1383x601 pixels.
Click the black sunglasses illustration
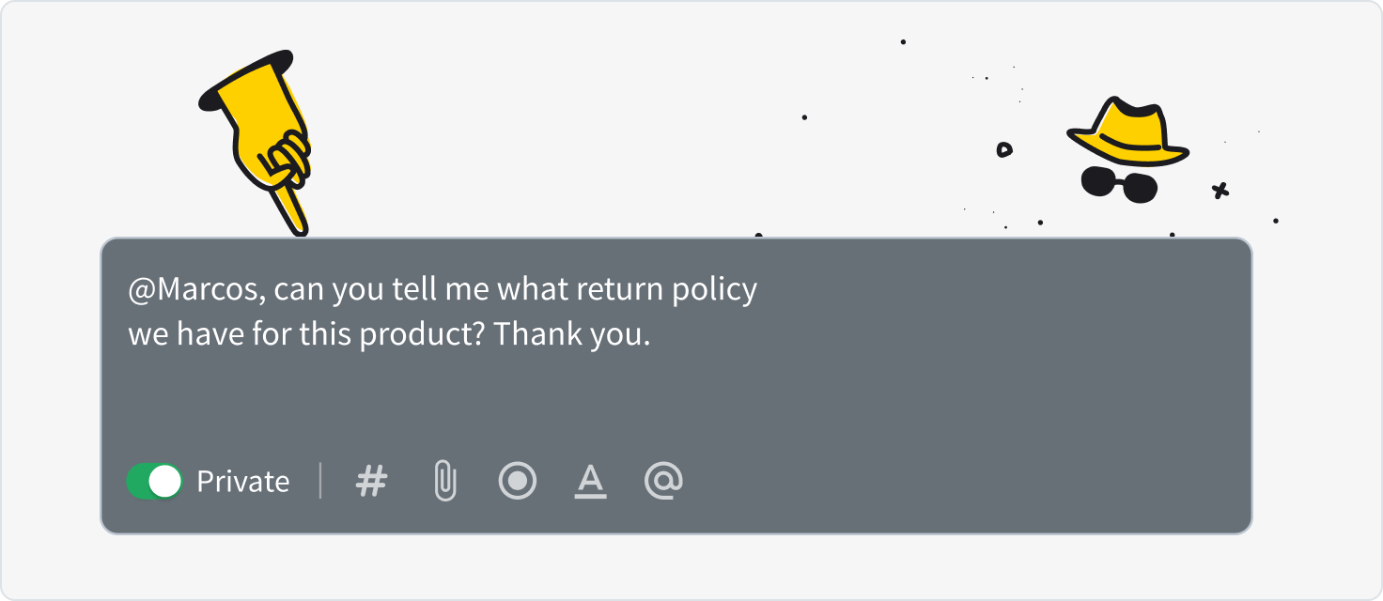(x=1118, y=184)
